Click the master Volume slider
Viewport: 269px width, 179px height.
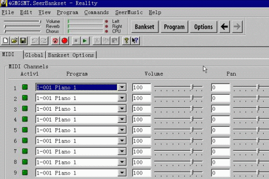click(22, 21)
